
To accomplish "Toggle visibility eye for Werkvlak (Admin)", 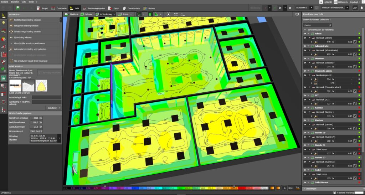I will 305,38.
